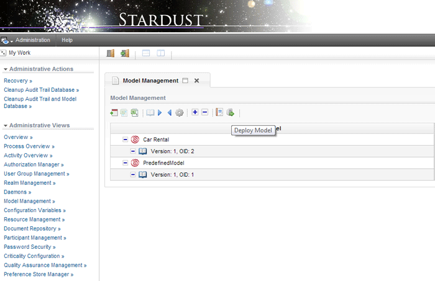Click the faded spreadsheet export icon

pyautogui.click(x=124, y=113)
